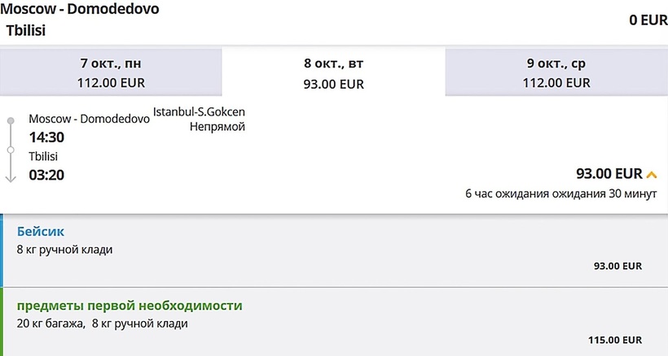The height and width of the screenshot is (356, 668).
Task: Select the 8 окт., вт date tab
Action: tap(333, 73)
